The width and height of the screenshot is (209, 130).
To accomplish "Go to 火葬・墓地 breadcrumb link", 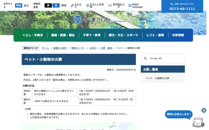I will (106, 48).
